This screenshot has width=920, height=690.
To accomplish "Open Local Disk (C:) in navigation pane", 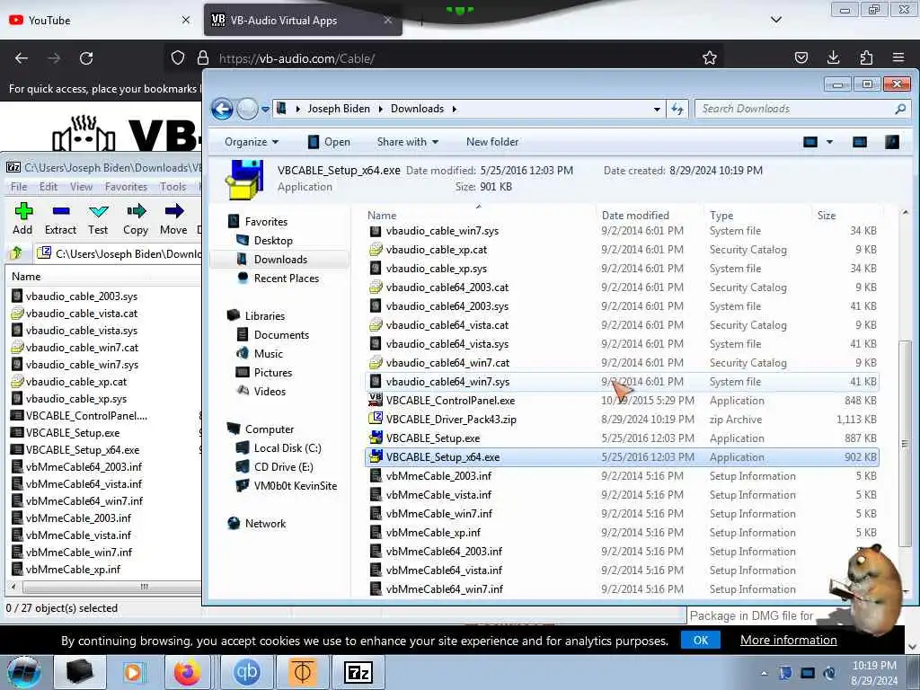I will pos(287,448).
